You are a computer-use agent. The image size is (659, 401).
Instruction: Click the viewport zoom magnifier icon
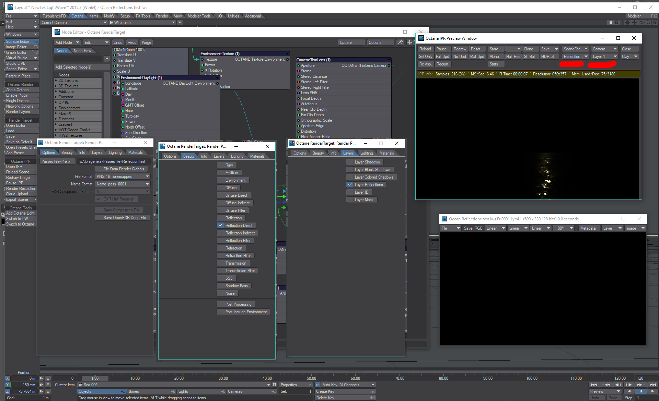[648, 22]
